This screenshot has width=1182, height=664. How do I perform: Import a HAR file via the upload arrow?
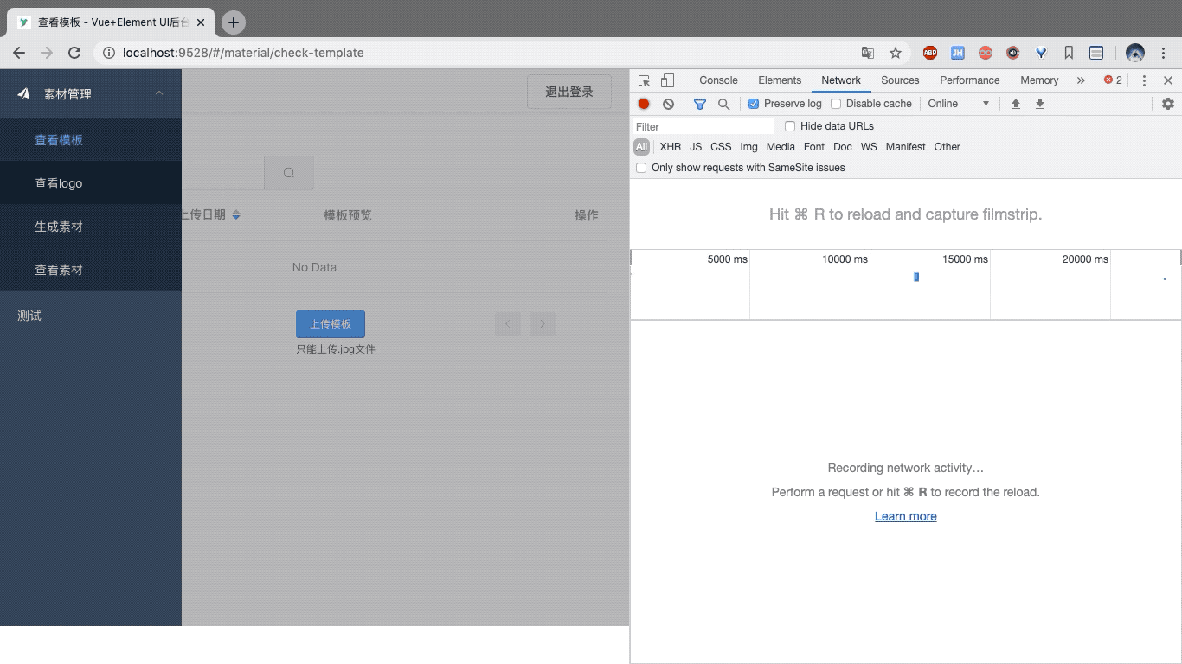tap(1015, 104)
